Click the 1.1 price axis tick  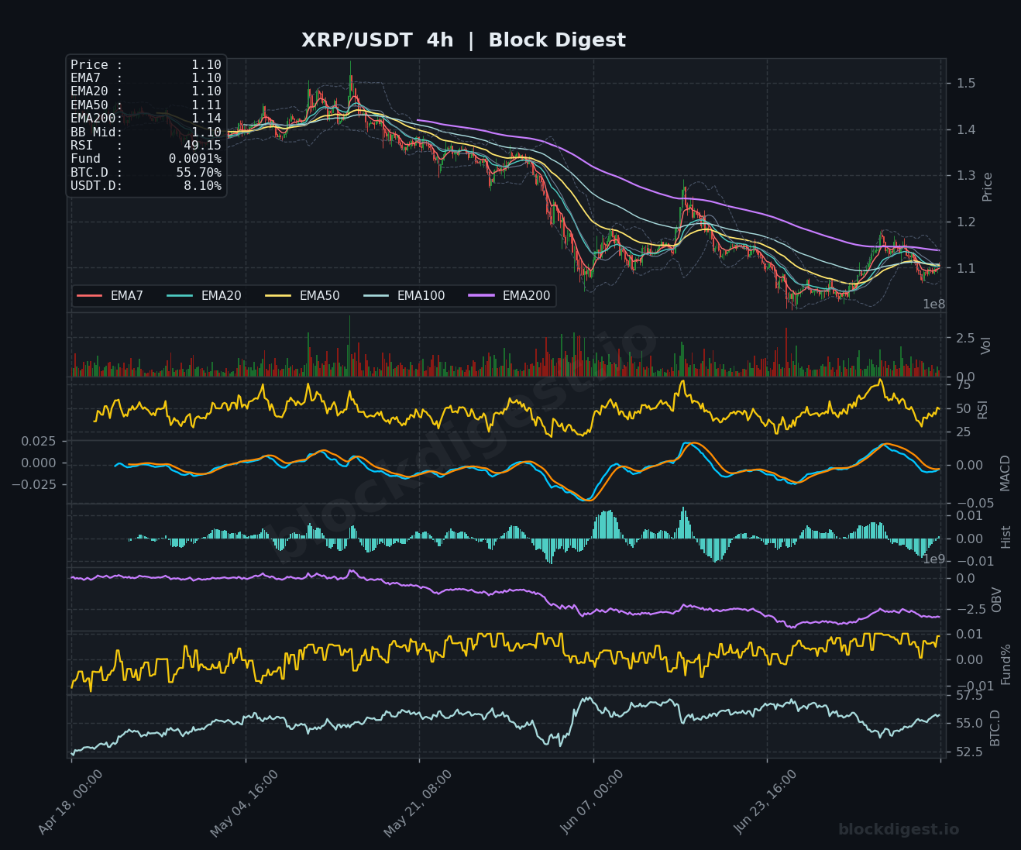click(965, 269)
